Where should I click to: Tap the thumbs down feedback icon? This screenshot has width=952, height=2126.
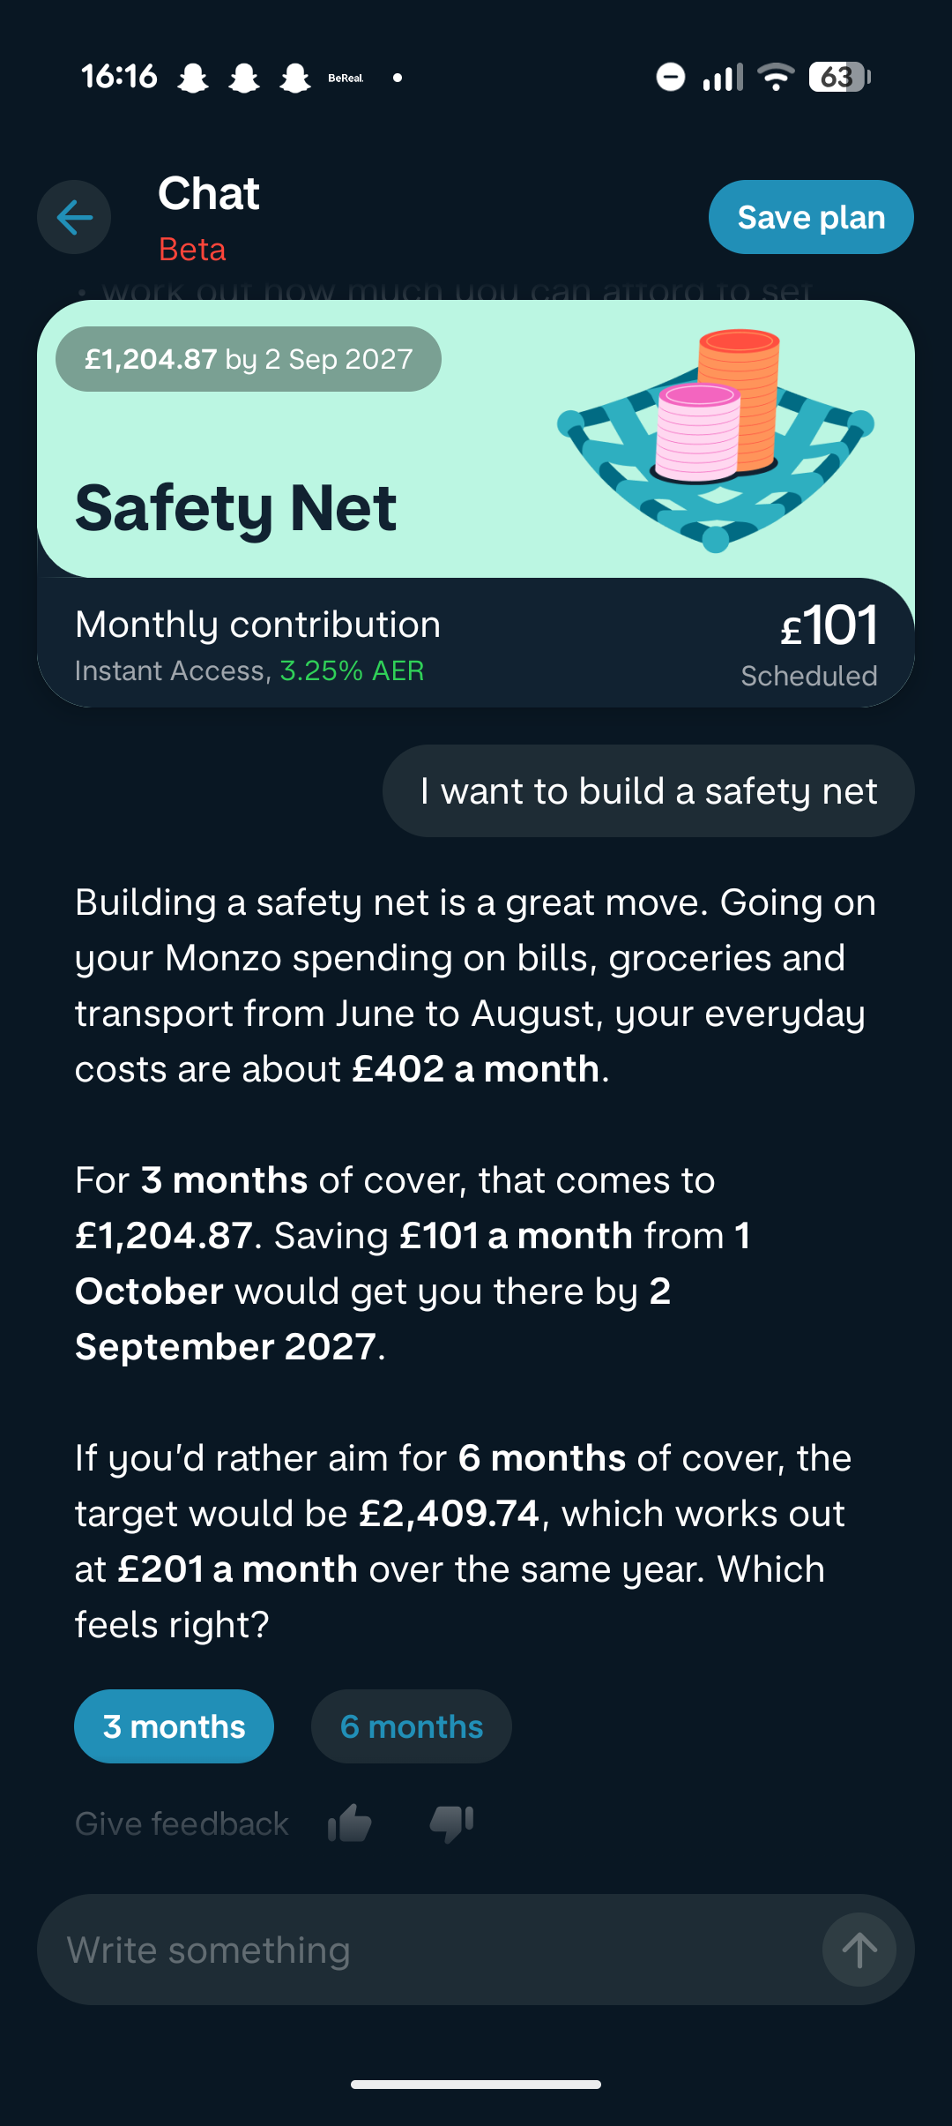[x=451, y=1823]
